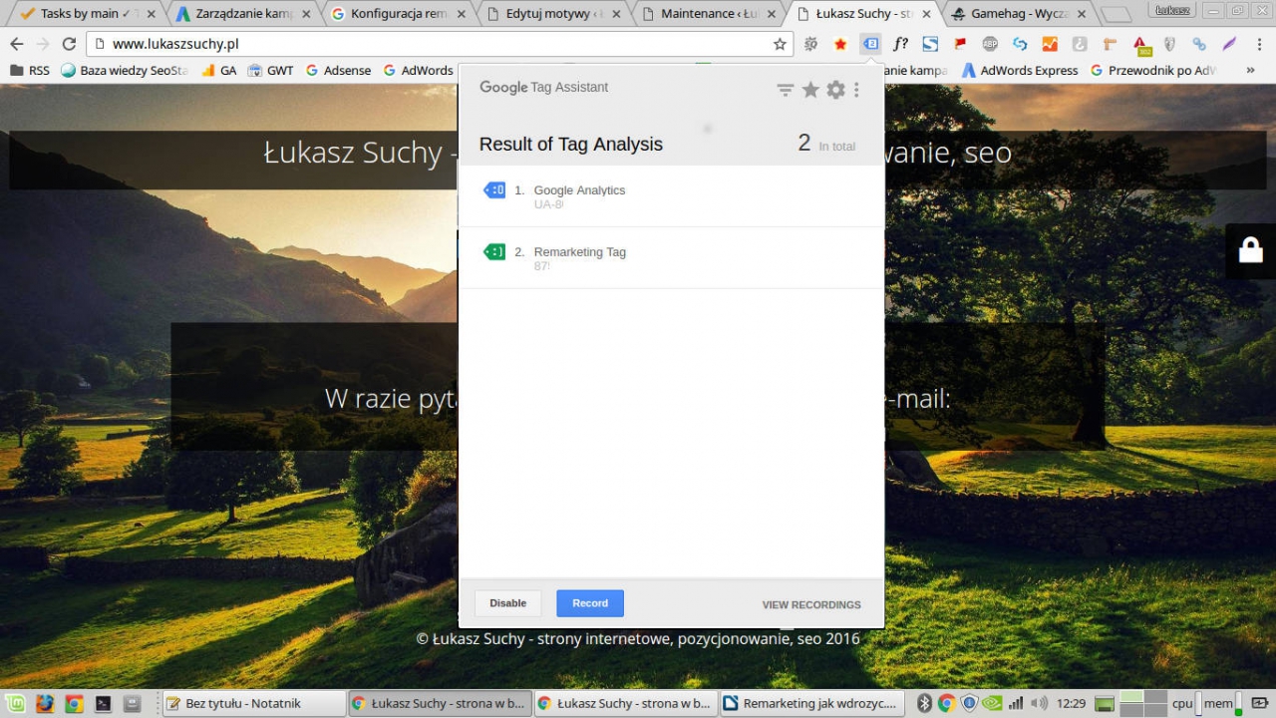Bookmark this page with the star icon

tap(780, 44)
